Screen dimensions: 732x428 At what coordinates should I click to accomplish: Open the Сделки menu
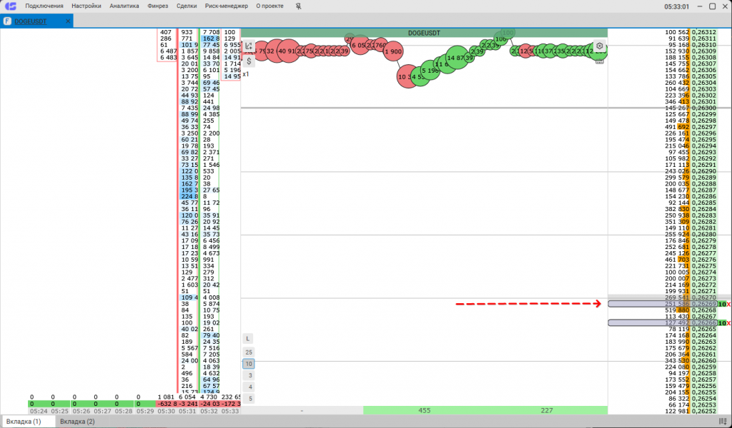187,6
